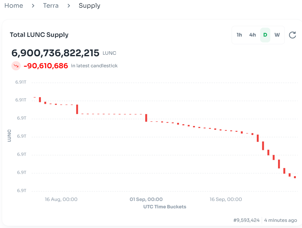Click the 16 Aug, 00:00 axis label
Screen dimensions: 302x228
tap(61, 199)
